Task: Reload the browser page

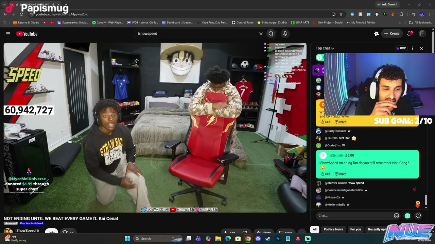Action: tap(21, 14)
